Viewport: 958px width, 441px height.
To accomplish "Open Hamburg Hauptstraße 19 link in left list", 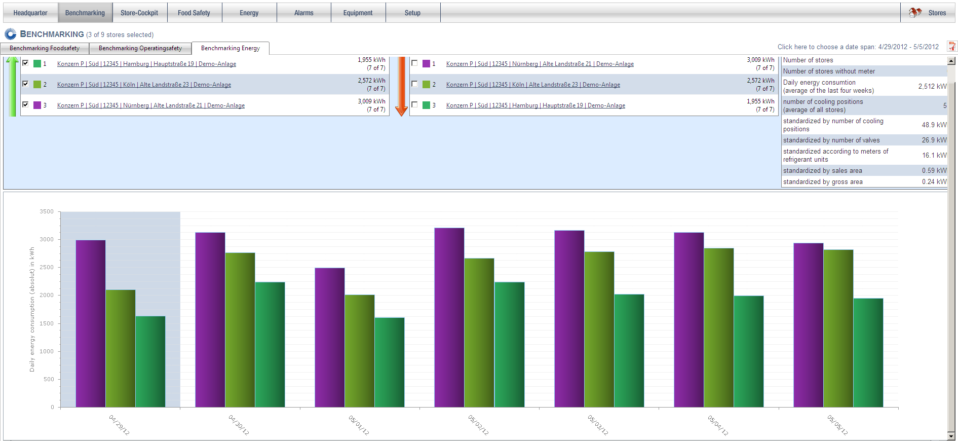I will coord(146,64).
